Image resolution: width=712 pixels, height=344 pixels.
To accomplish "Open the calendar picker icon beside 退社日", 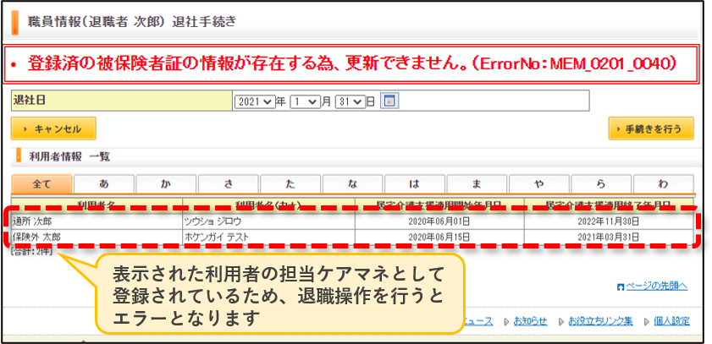I will click(389, 101).
